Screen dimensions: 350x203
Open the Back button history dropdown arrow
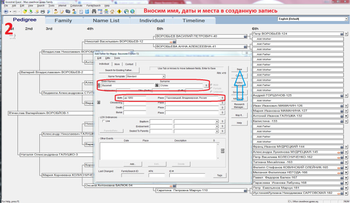click(x=10, y=12)
